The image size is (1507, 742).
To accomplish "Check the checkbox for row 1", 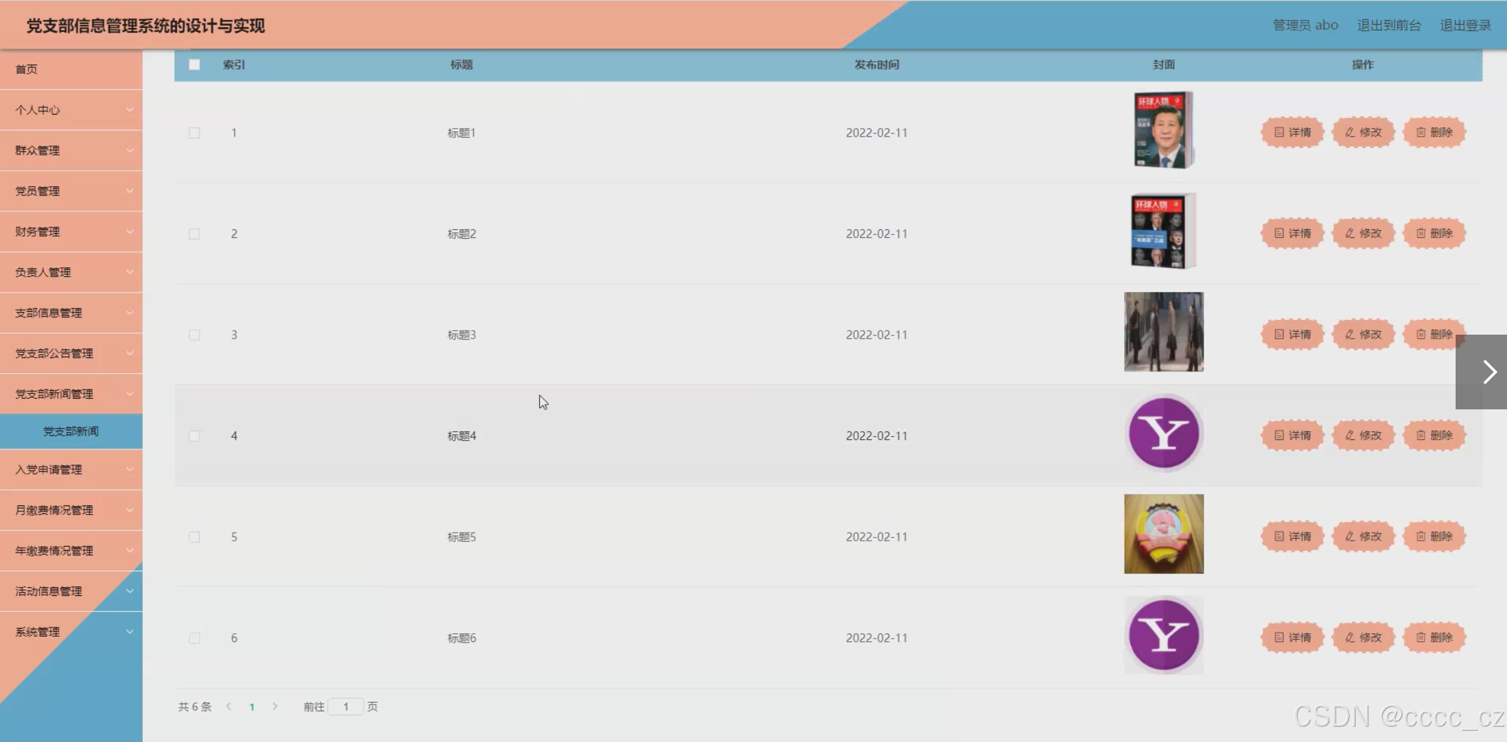I will [194, 133].
